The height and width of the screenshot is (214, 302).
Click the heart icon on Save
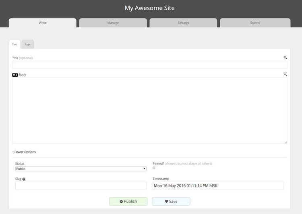(166, 202)
